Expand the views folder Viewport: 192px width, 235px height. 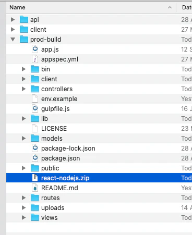point(23,218)
